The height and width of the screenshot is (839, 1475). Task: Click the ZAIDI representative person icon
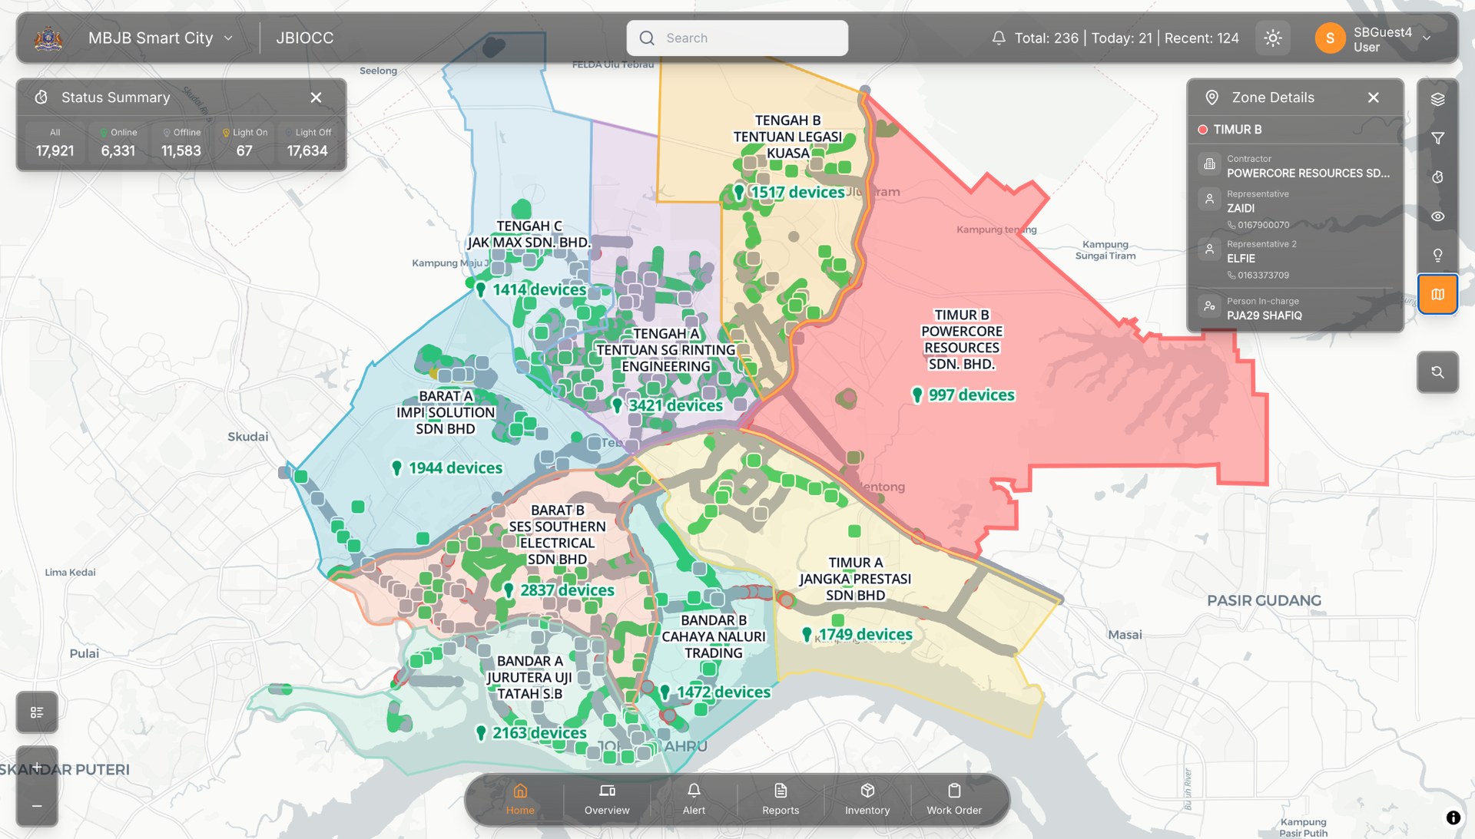pyautogui.click(x=1209, y=200)
